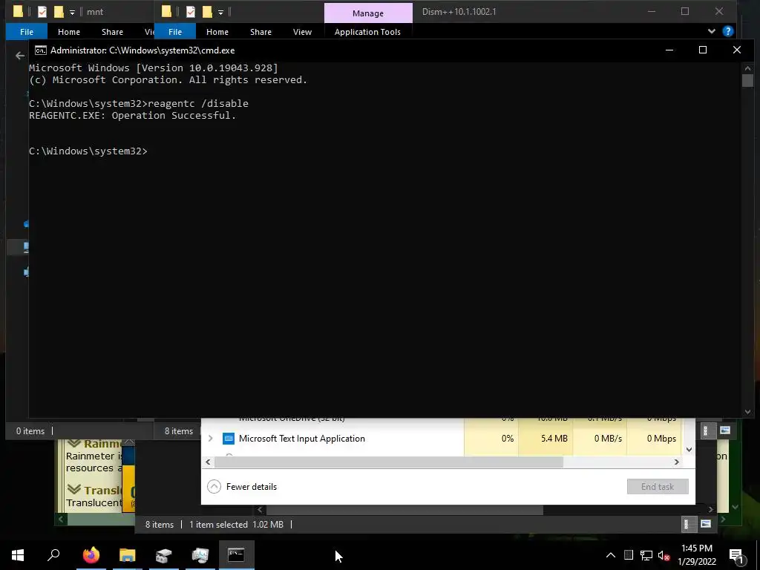Click back arrow in mnt Explorer window

pos(20,56)
